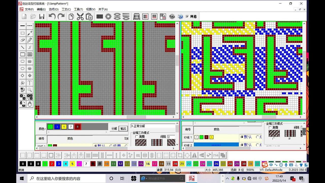
Task: Create a new pattern file
Action: 24,17
